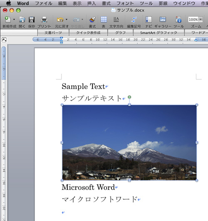The image size is (208, 221).
Task: Open the Toolbox (ツール) icon
Action: (178, 19)
